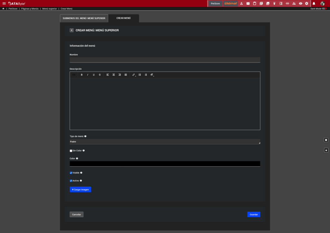Image resolution: width=330 pixels, height=233 pixels.
Task: Click the mail envelope icon
Action: [248, 4]
